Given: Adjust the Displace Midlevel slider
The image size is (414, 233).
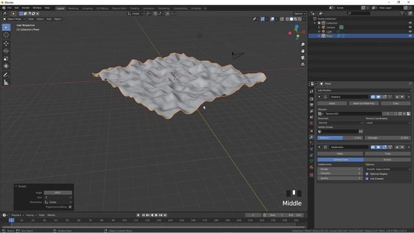Looking at the screenshot, I should 340,138.
